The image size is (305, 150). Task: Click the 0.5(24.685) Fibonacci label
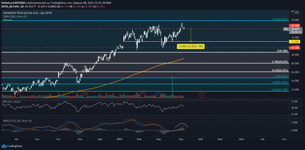281,76
